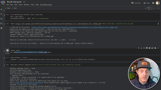Click the Share button
Viewport: 161px width, 90px height.
[147, 3]
